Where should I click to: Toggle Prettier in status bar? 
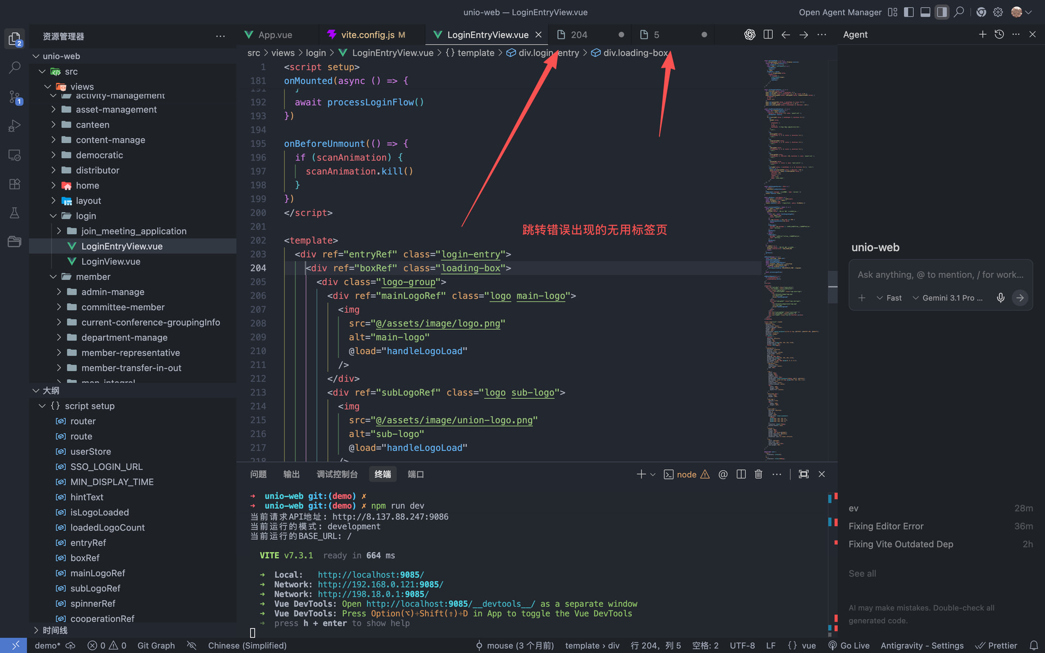[996, 645]
